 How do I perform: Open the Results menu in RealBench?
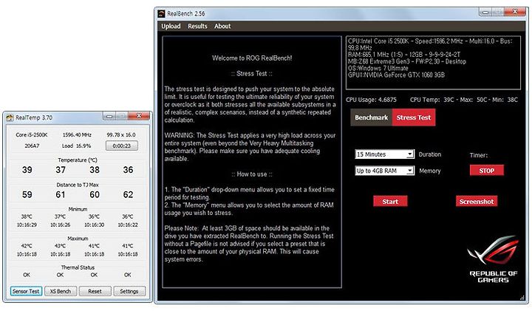click(197, 26)
